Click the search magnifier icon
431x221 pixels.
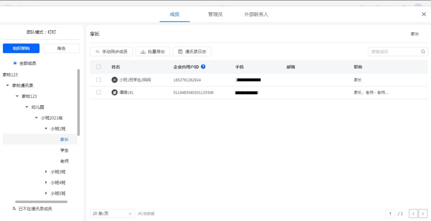coord(423,52)
